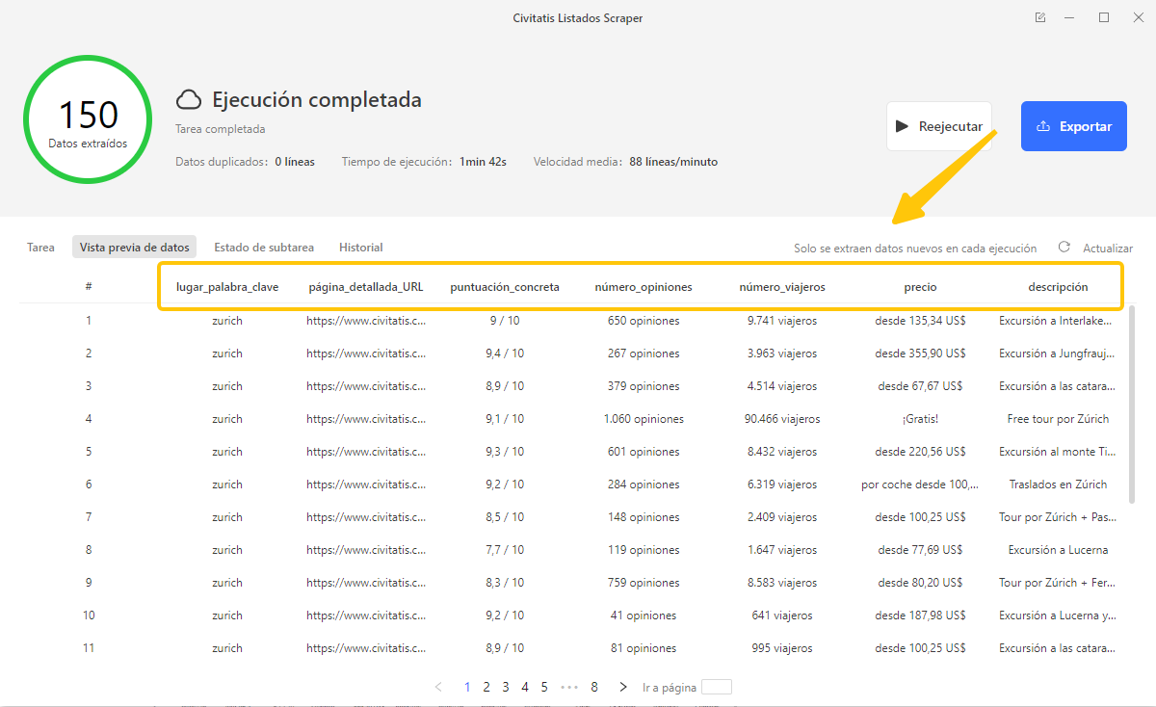Switch to the Tarea tab
This screenshot has width=1156, height=707.
coord(40,248)
